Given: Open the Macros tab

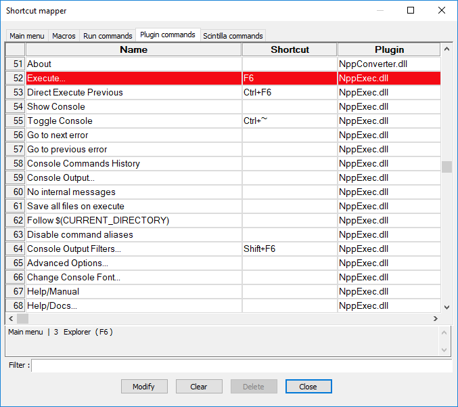Looking at the screenshot, I should tap(64, 36).
